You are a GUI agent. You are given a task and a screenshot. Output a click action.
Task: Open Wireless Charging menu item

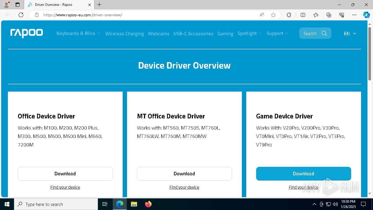tap(124, 34)
